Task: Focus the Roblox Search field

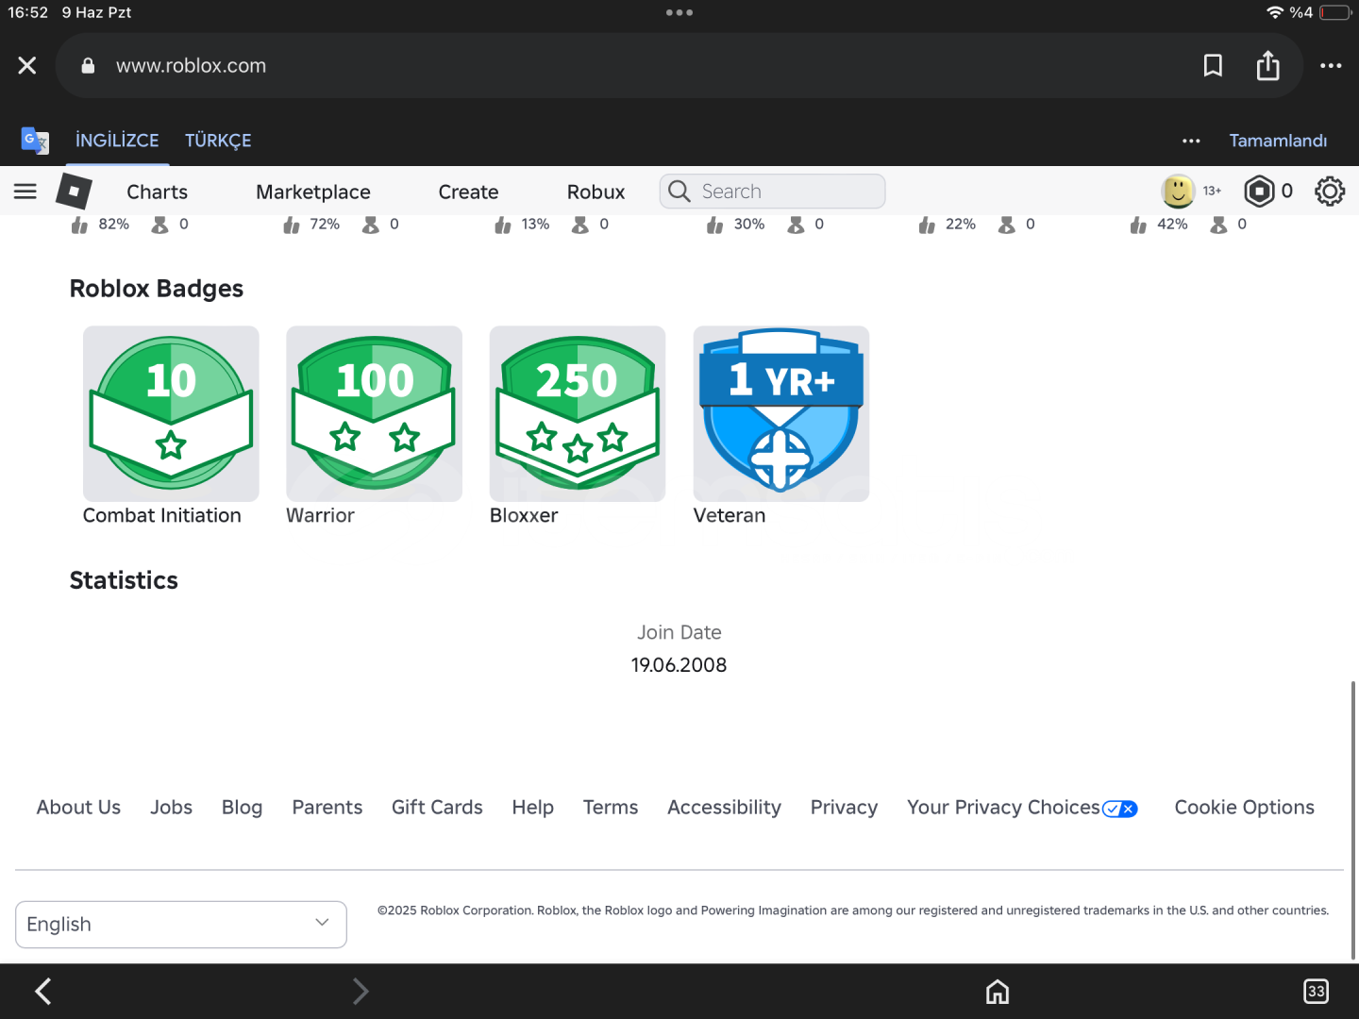Action: (x=772, y=192)
